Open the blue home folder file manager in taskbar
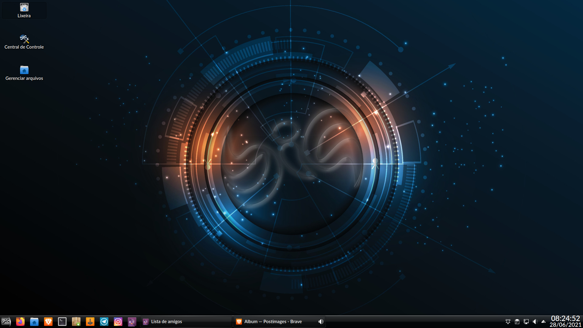Screen dimensions: 583x328 pos(34,322)
